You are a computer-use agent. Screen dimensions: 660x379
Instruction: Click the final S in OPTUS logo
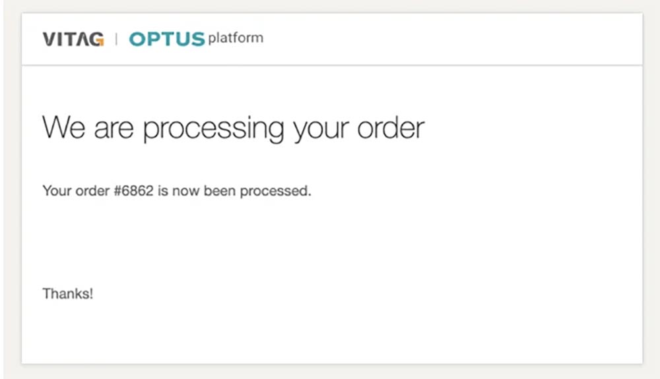coord(197,40)
